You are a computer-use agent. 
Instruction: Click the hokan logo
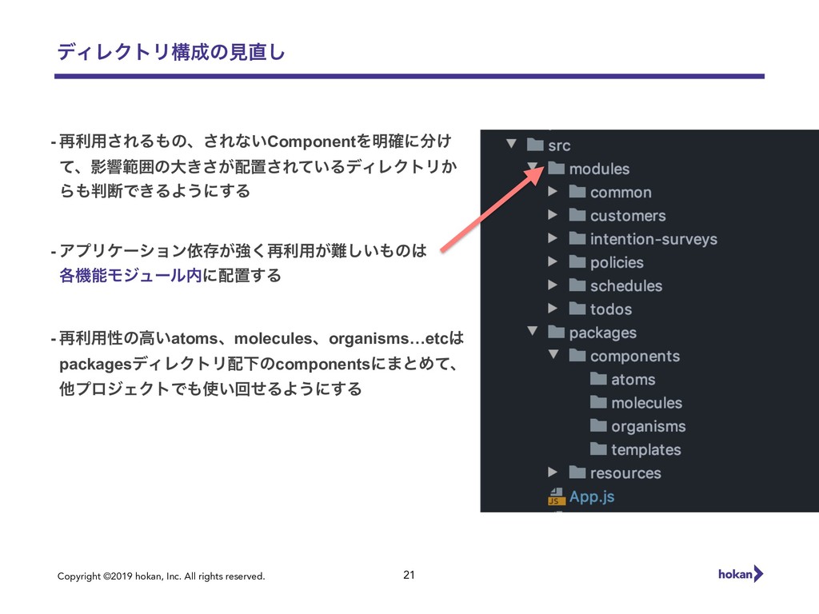click(741, 574)
